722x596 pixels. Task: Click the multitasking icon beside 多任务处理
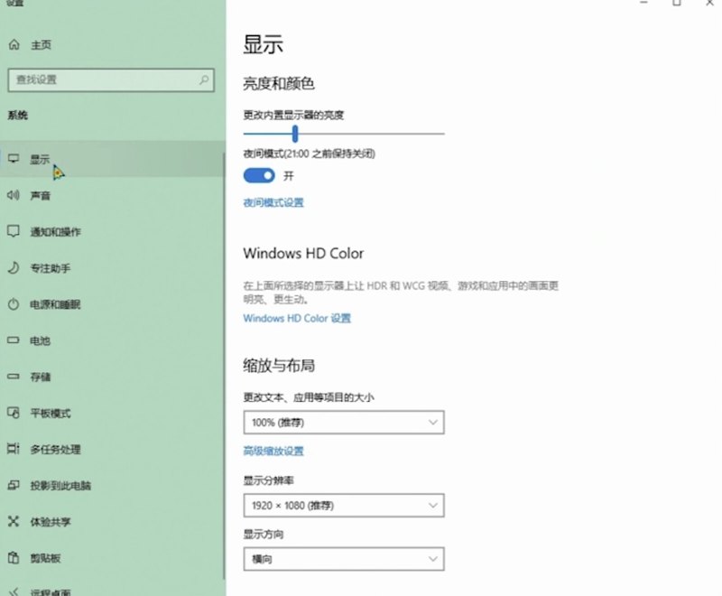[14, 449]
